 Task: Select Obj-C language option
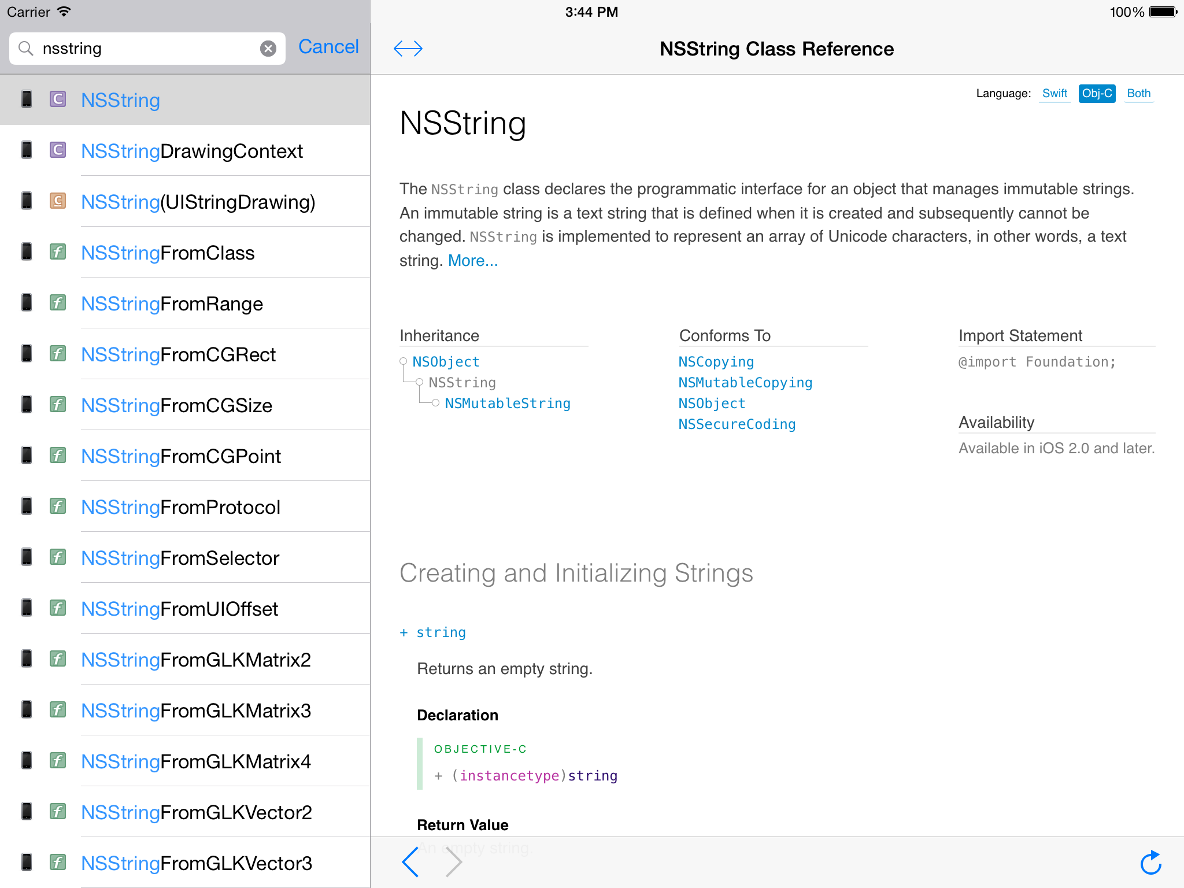coord(1097,93)
